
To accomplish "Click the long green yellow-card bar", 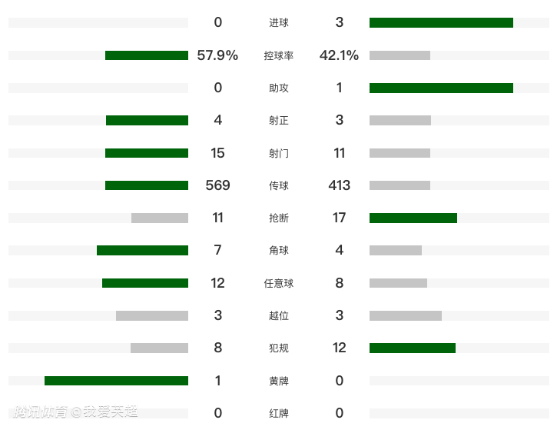I will 116,381.
